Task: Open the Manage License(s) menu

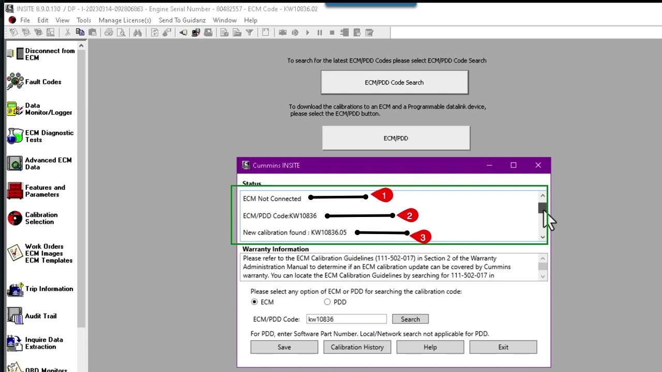Action: (x=125, y=20)
